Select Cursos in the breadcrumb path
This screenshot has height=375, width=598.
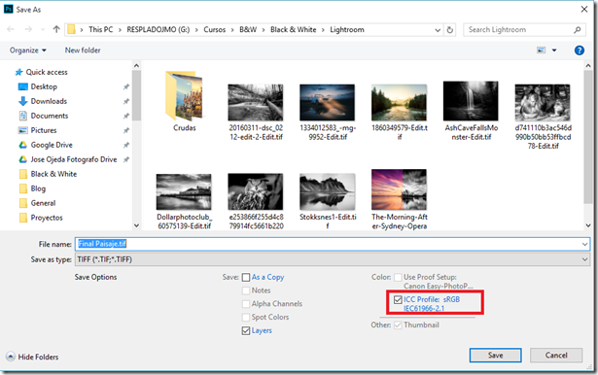click(214, 29)
